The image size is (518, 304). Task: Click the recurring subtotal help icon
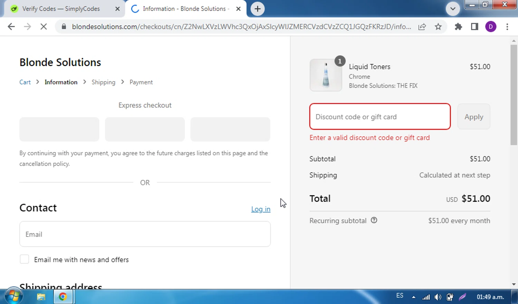(x=374, y=220)
